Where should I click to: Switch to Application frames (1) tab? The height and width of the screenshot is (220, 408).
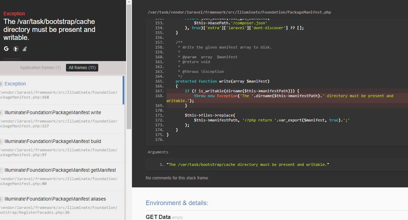[40, 68]
